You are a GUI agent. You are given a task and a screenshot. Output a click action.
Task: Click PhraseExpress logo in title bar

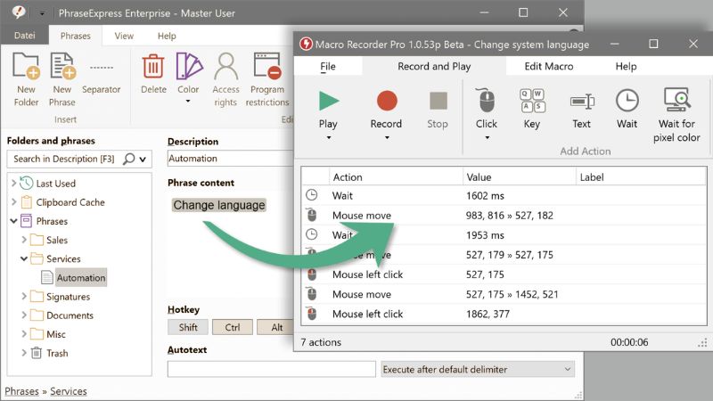point(19,12)
